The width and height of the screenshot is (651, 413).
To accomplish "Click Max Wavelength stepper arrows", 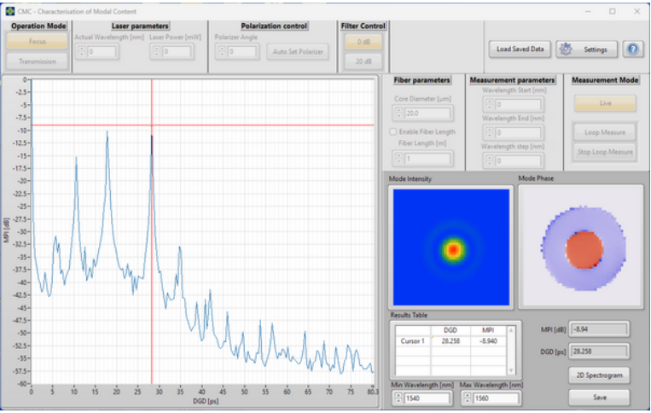I will point(467,398).
